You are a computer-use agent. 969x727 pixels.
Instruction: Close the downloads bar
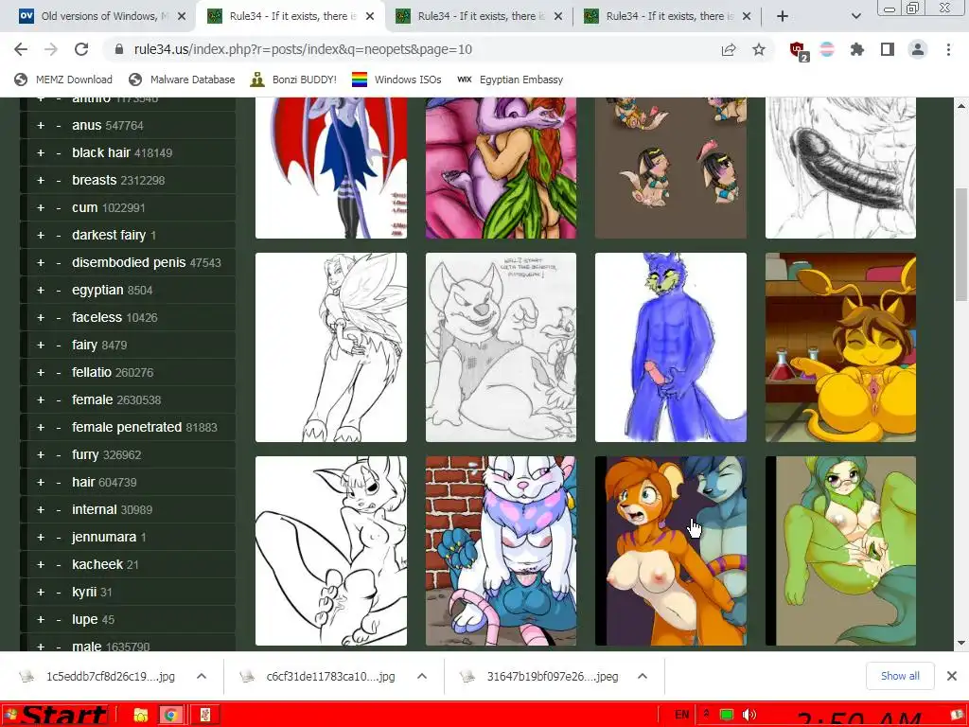952,676
